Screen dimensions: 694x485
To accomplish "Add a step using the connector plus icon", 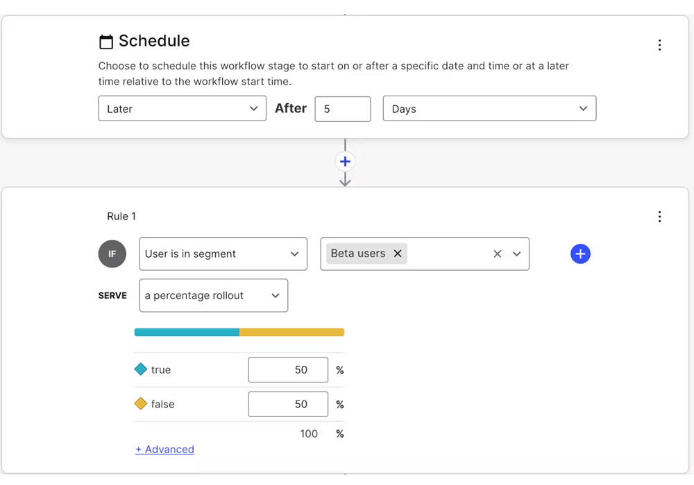I will (345, 161).
